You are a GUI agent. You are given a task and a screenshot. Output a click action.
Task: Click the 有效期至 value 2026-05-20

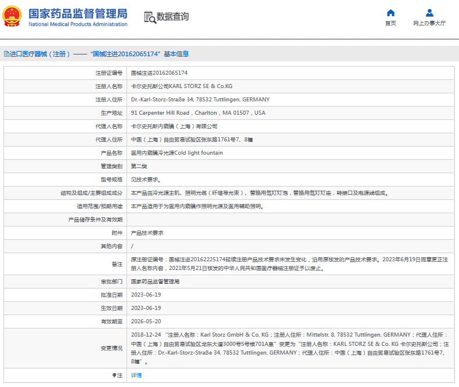146,322
